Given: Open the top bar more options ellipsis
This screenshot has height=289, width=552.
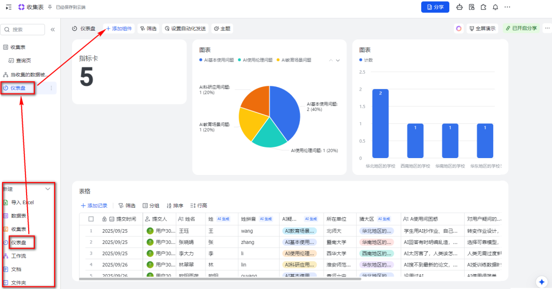Looking at the screenshot, I should pos(508,7).
